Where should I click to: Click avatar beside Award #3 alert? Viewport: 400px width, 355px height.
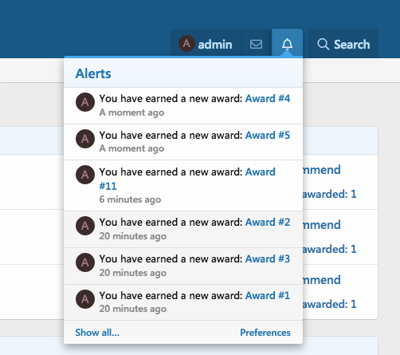(85, 262)
